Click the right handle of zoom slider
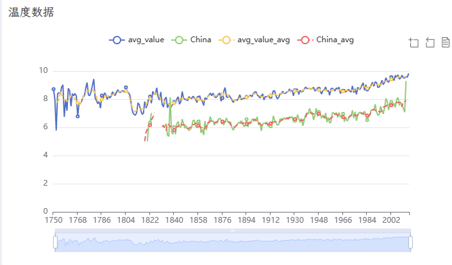Screen dimensions: 452x265 coord(410,242)
